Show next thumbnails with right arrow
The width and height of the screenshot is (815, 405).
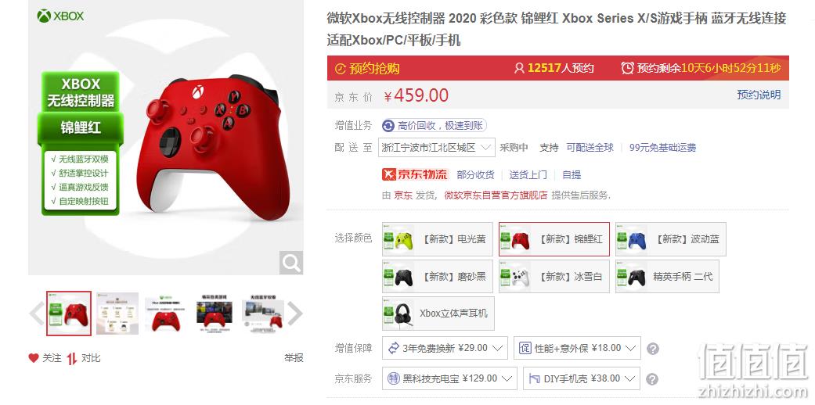click(x=294, y=314)
